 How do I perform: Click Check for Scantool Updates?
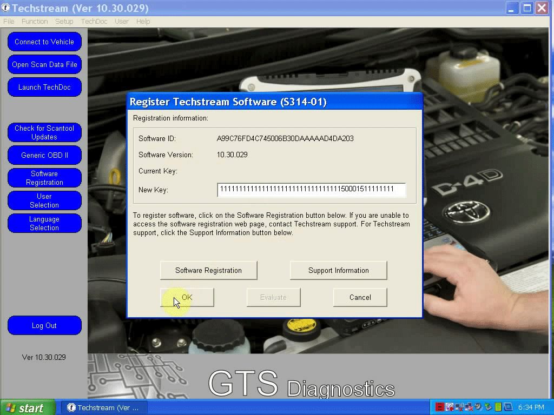pyautogui.click(x=44, y=132)
